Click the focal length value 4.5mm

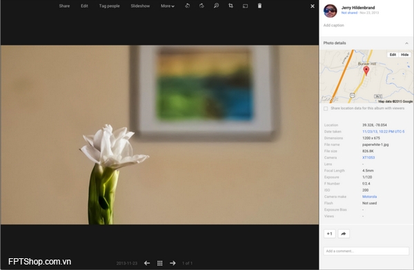368,171
